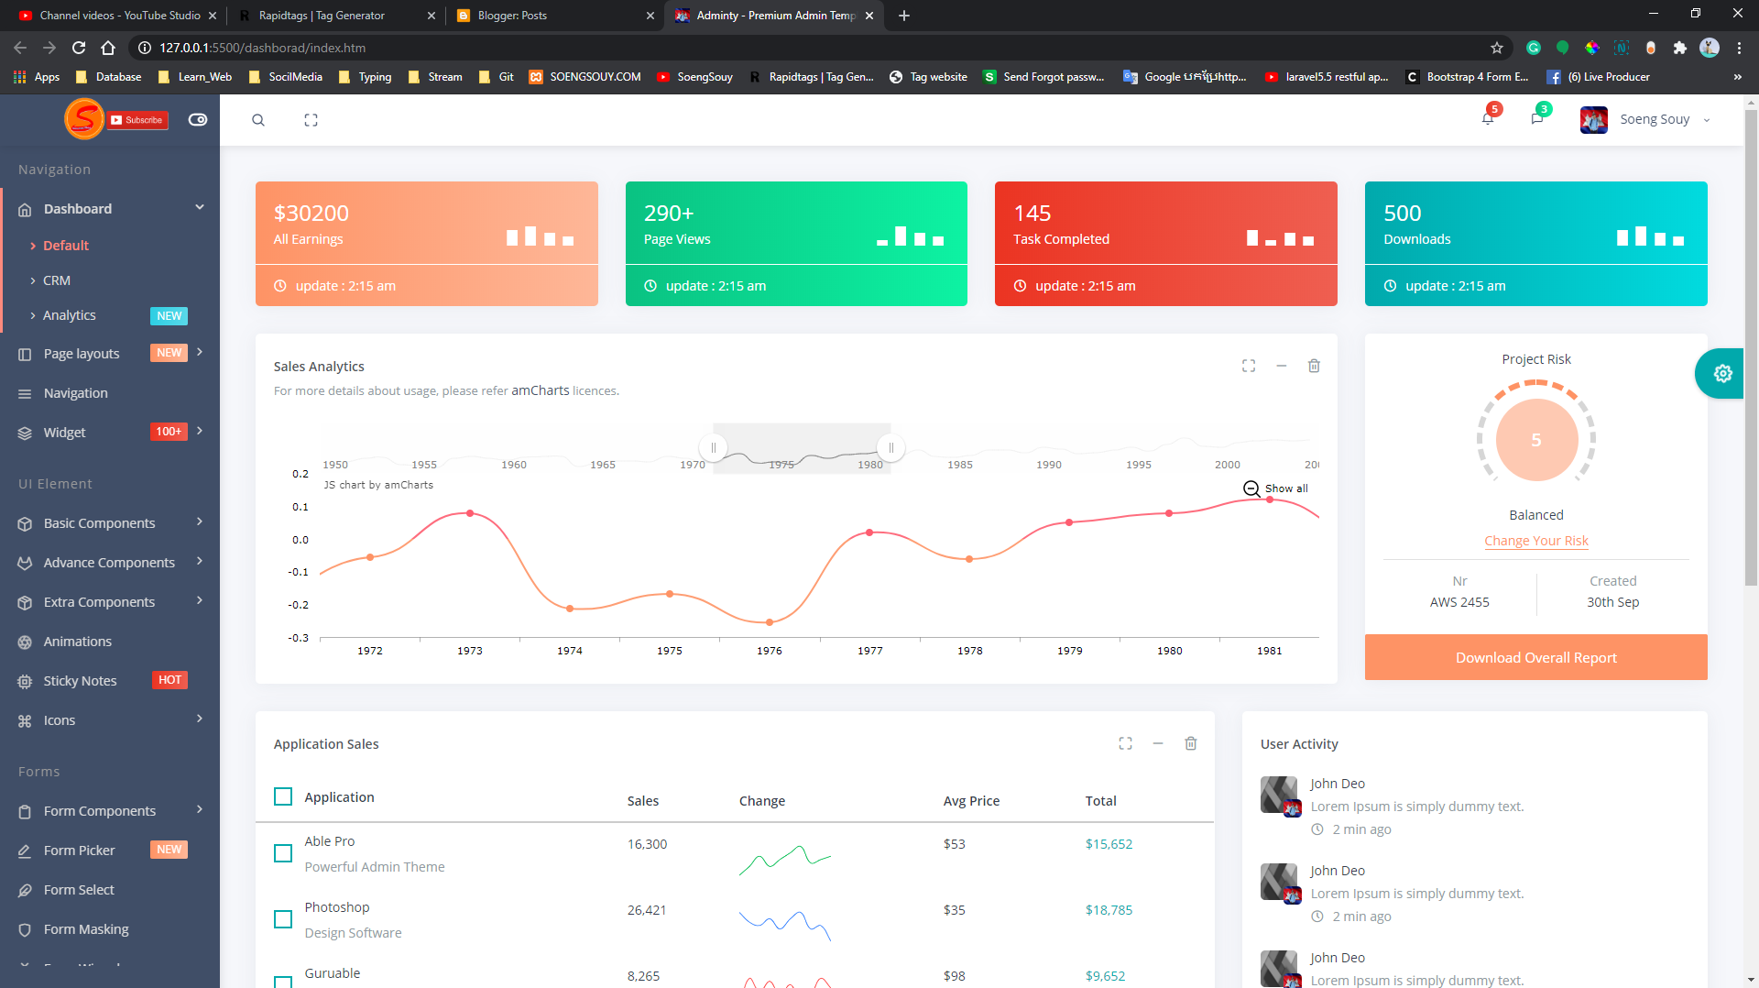Reload the page
The height and width of the screenshot is (988, 1759).
click(79, 48)
